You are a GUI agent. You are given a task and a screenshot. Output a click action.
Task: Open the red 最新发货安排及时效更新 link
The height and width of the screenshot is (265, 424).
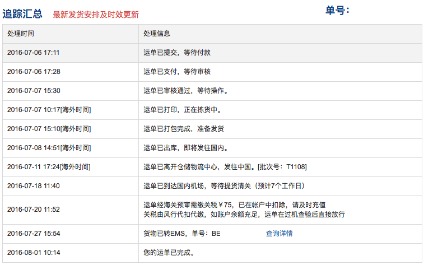(96, 15)
